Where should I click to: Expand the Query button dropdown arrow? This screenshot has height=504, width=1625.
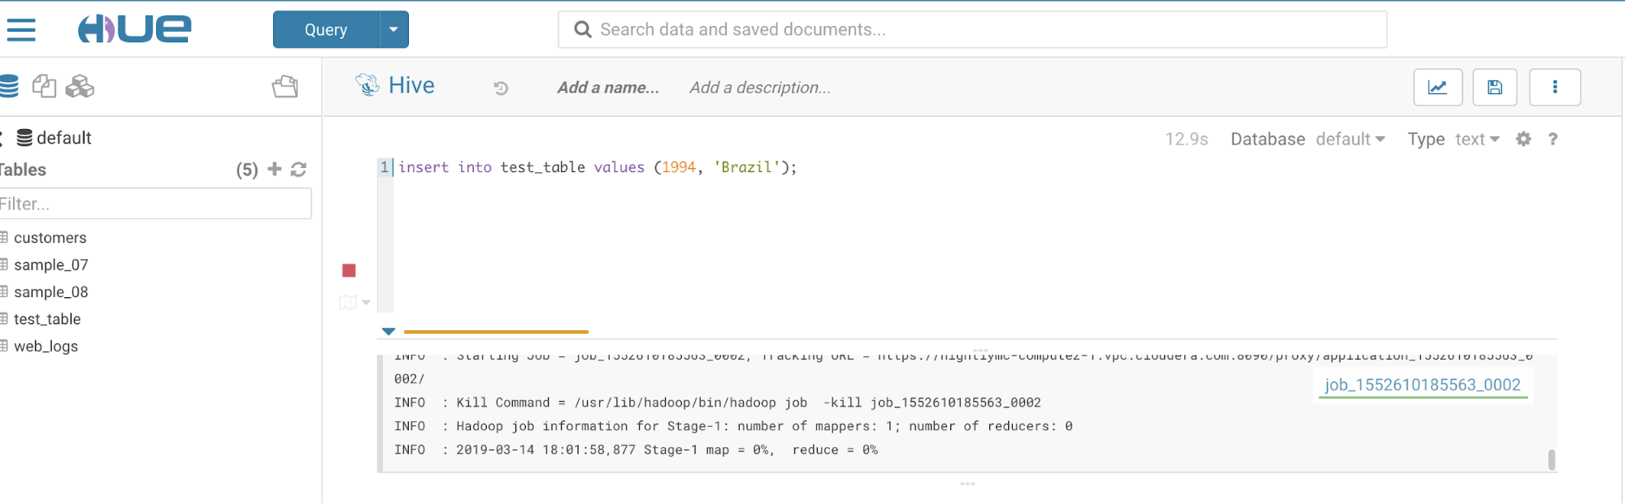[393, 30]
